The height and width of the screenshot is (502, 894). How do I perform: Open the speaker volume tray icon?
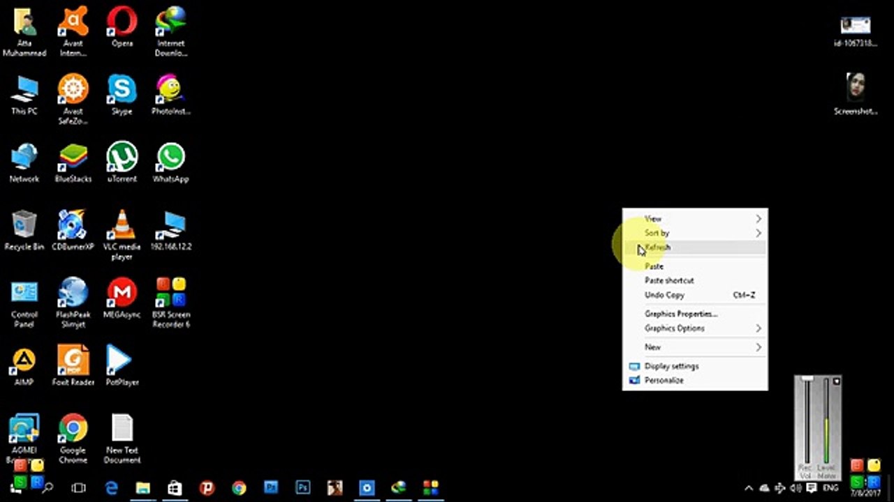(796, 488)
